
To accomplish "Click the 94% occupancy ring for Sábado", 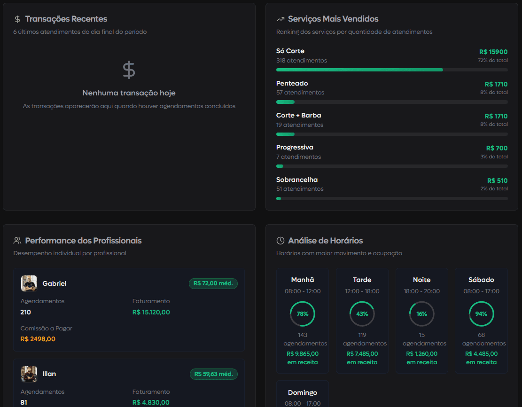I will coord(481,314).
